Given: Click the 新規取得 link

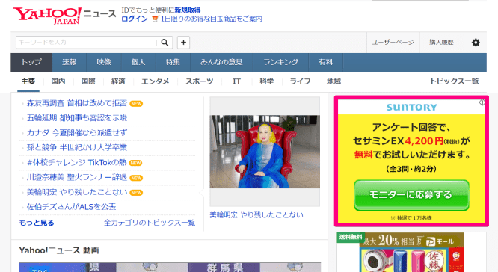Looking at the screenshot, I should (x=188, y=10).
